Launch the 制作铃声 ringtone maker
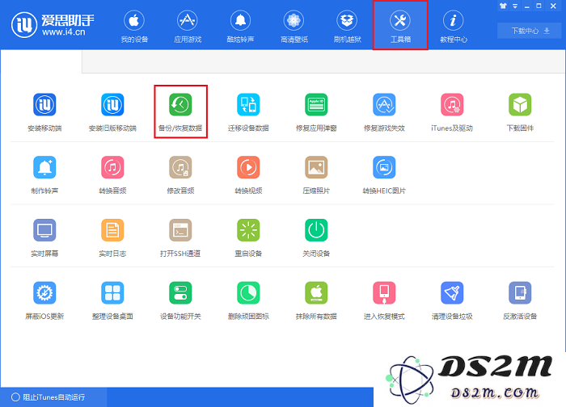This screenshot has width=566, height=407. point(44,175)
